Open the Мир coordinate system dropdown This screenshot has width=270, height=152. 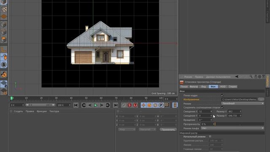127,130
